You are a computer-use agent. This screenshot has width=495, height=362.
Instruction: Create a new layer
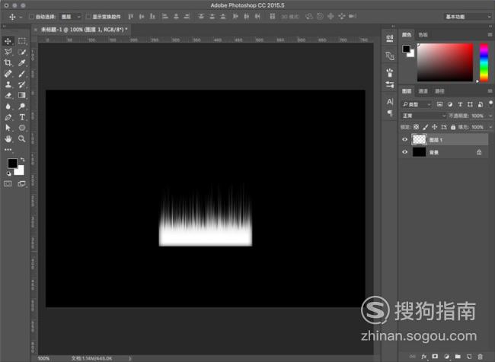click(469, 357)
